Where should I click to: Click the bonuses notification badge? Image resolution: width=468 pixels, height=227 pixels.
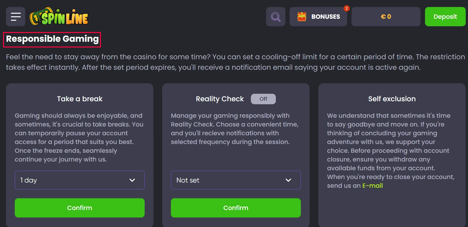tap(347, 8)
